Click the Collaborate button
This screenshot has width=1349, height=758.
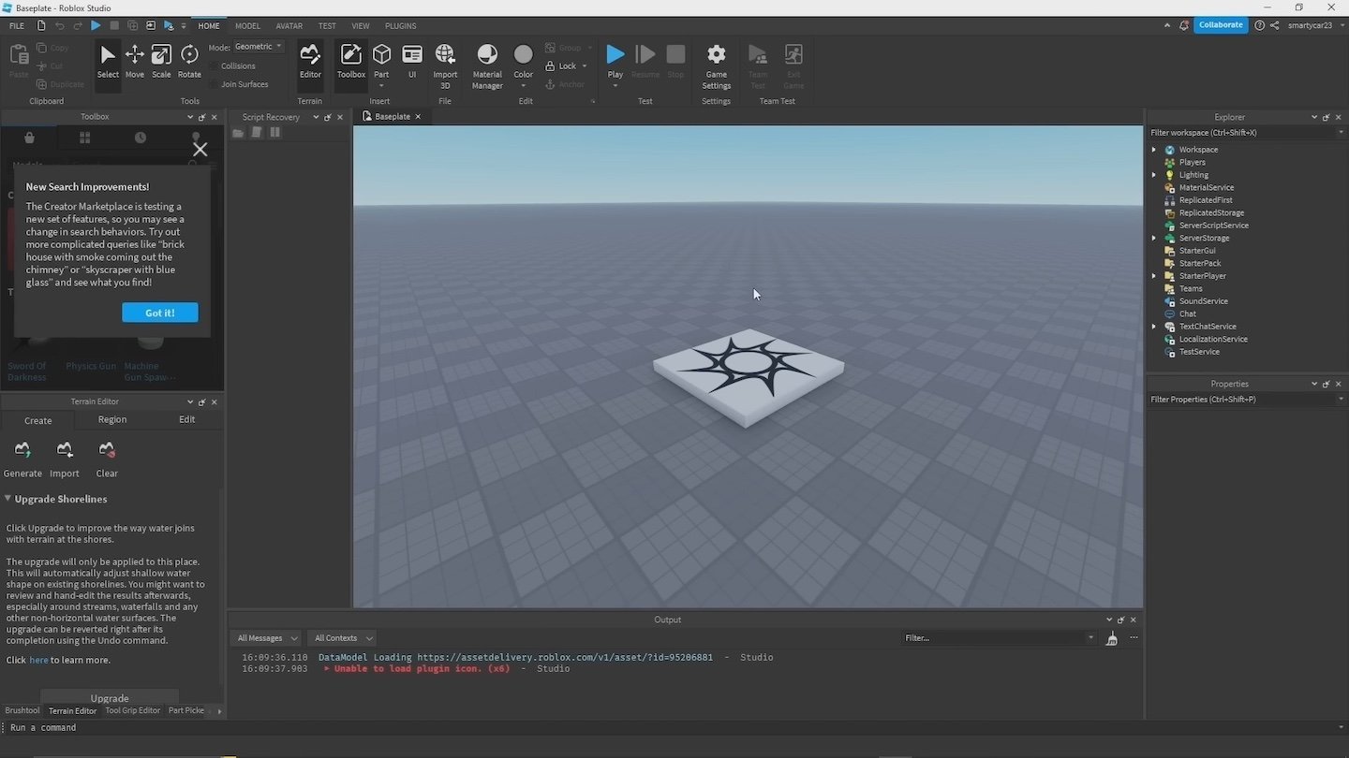(1221, 25)
